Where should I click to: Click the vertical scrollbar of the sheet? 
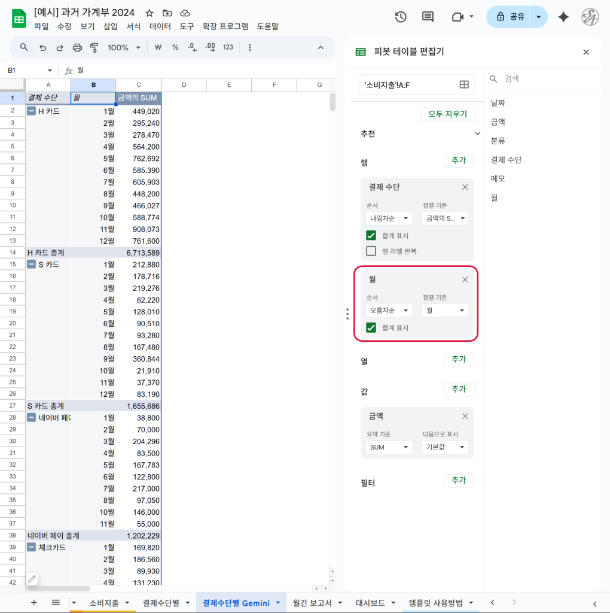pos(333,103)
